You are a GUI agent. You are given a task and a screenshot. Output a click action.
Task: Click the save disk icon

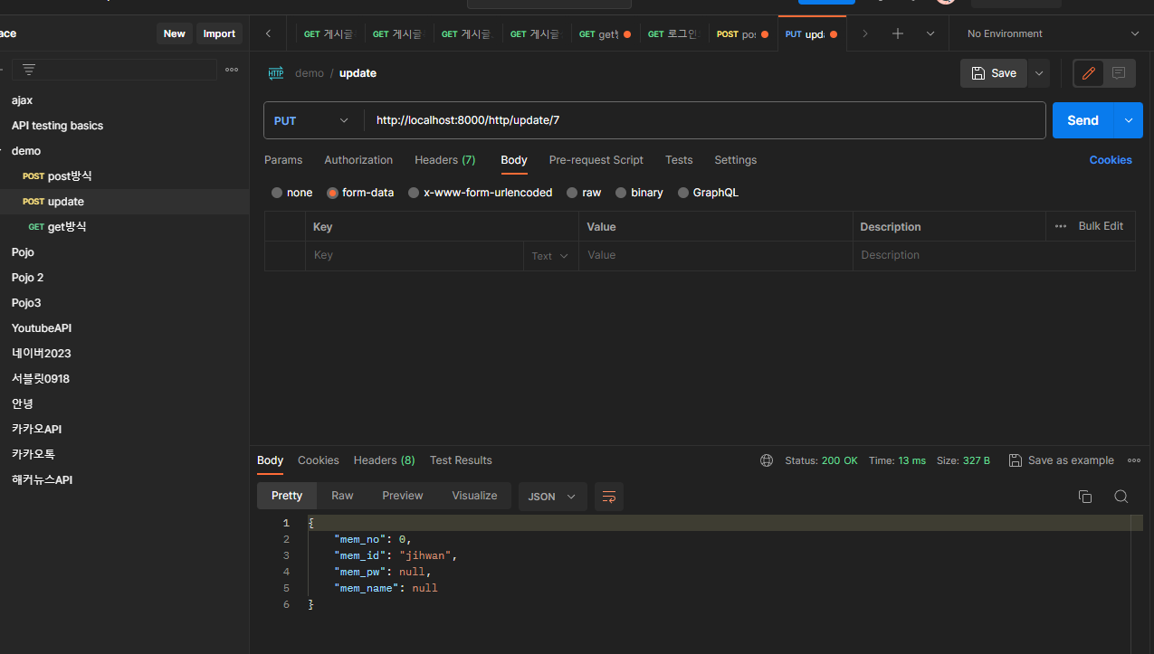tap(978, 73)
